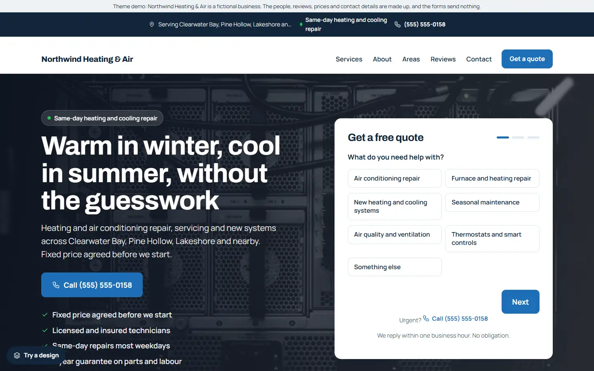Viewport: 594px width, 371px height.
Task: Click the Urgent Call (555) 555-0158 link
Action: tap(455, 319)
